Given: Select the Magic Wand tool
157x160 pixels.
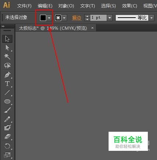Looking at the screenshot, I should 7,57.
